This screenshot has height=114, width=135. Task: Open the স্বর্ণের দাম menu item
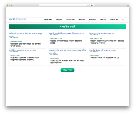tap(92, 20)
